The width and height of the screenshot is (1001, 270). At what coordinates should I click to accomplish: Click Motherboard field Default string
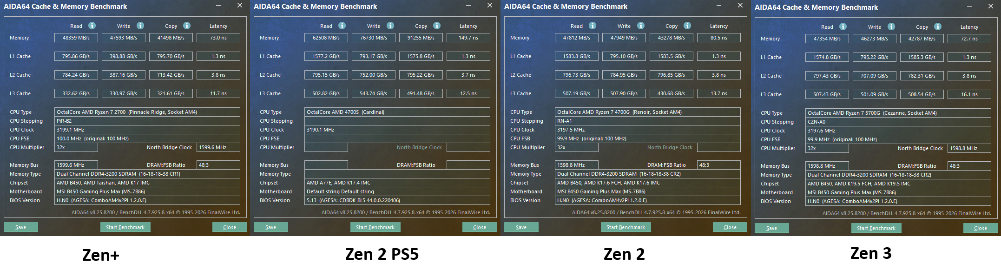(x=397, y=191)
